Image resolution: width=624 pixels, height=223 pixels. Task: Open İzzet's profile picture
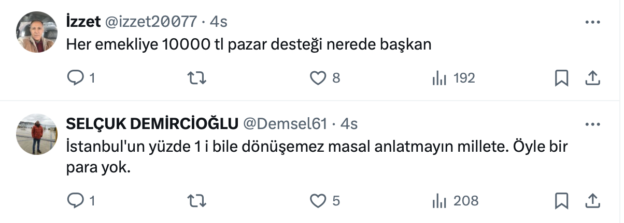point(37,32)
